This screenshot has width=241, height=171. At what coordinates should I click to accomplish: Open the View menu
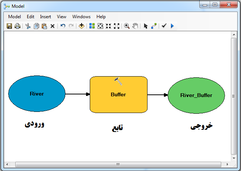(x=61, y=17)
